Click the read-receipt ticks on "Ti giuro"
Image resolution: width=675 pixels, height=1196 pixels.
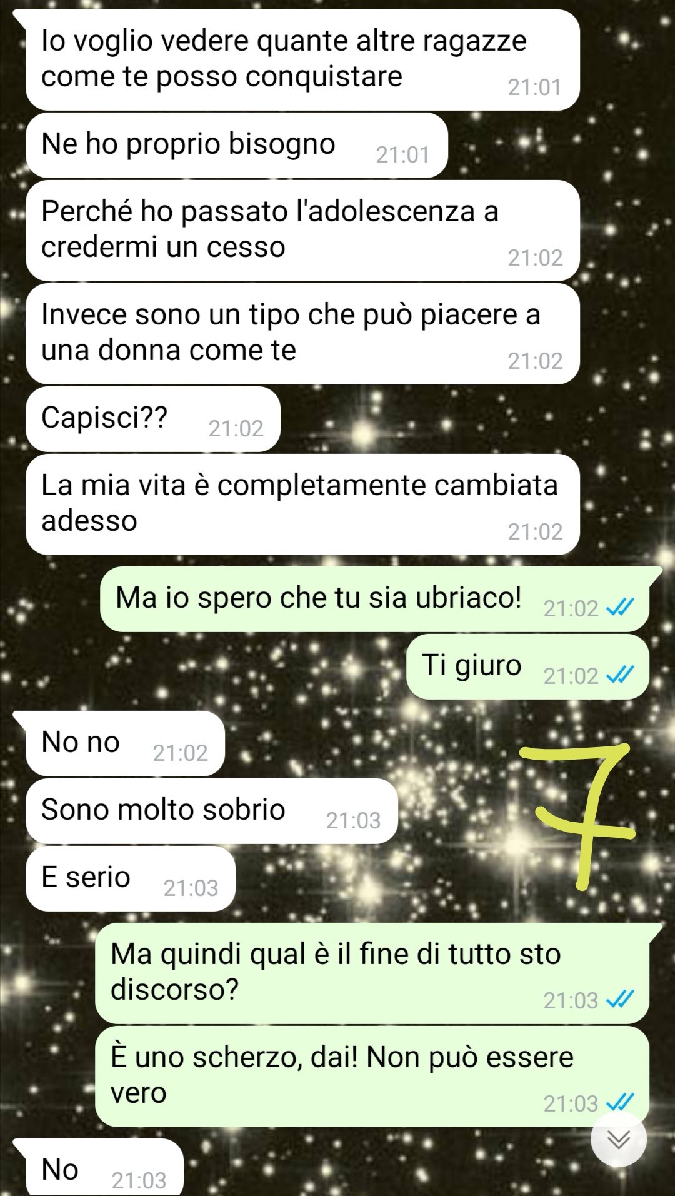coord(621,675)
